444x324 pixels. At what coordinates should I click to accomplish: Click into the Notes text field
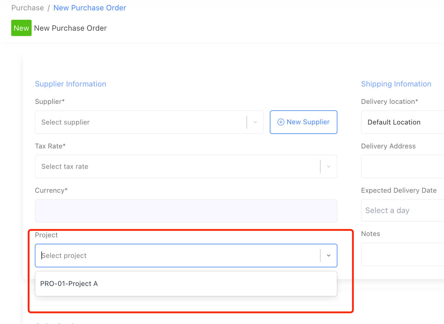[402, 254]
